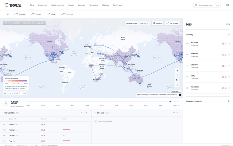The width and height of the screenshot is (233, 146).
Task: Open Ecuador country risk details
Action: (x=208, y=44)
